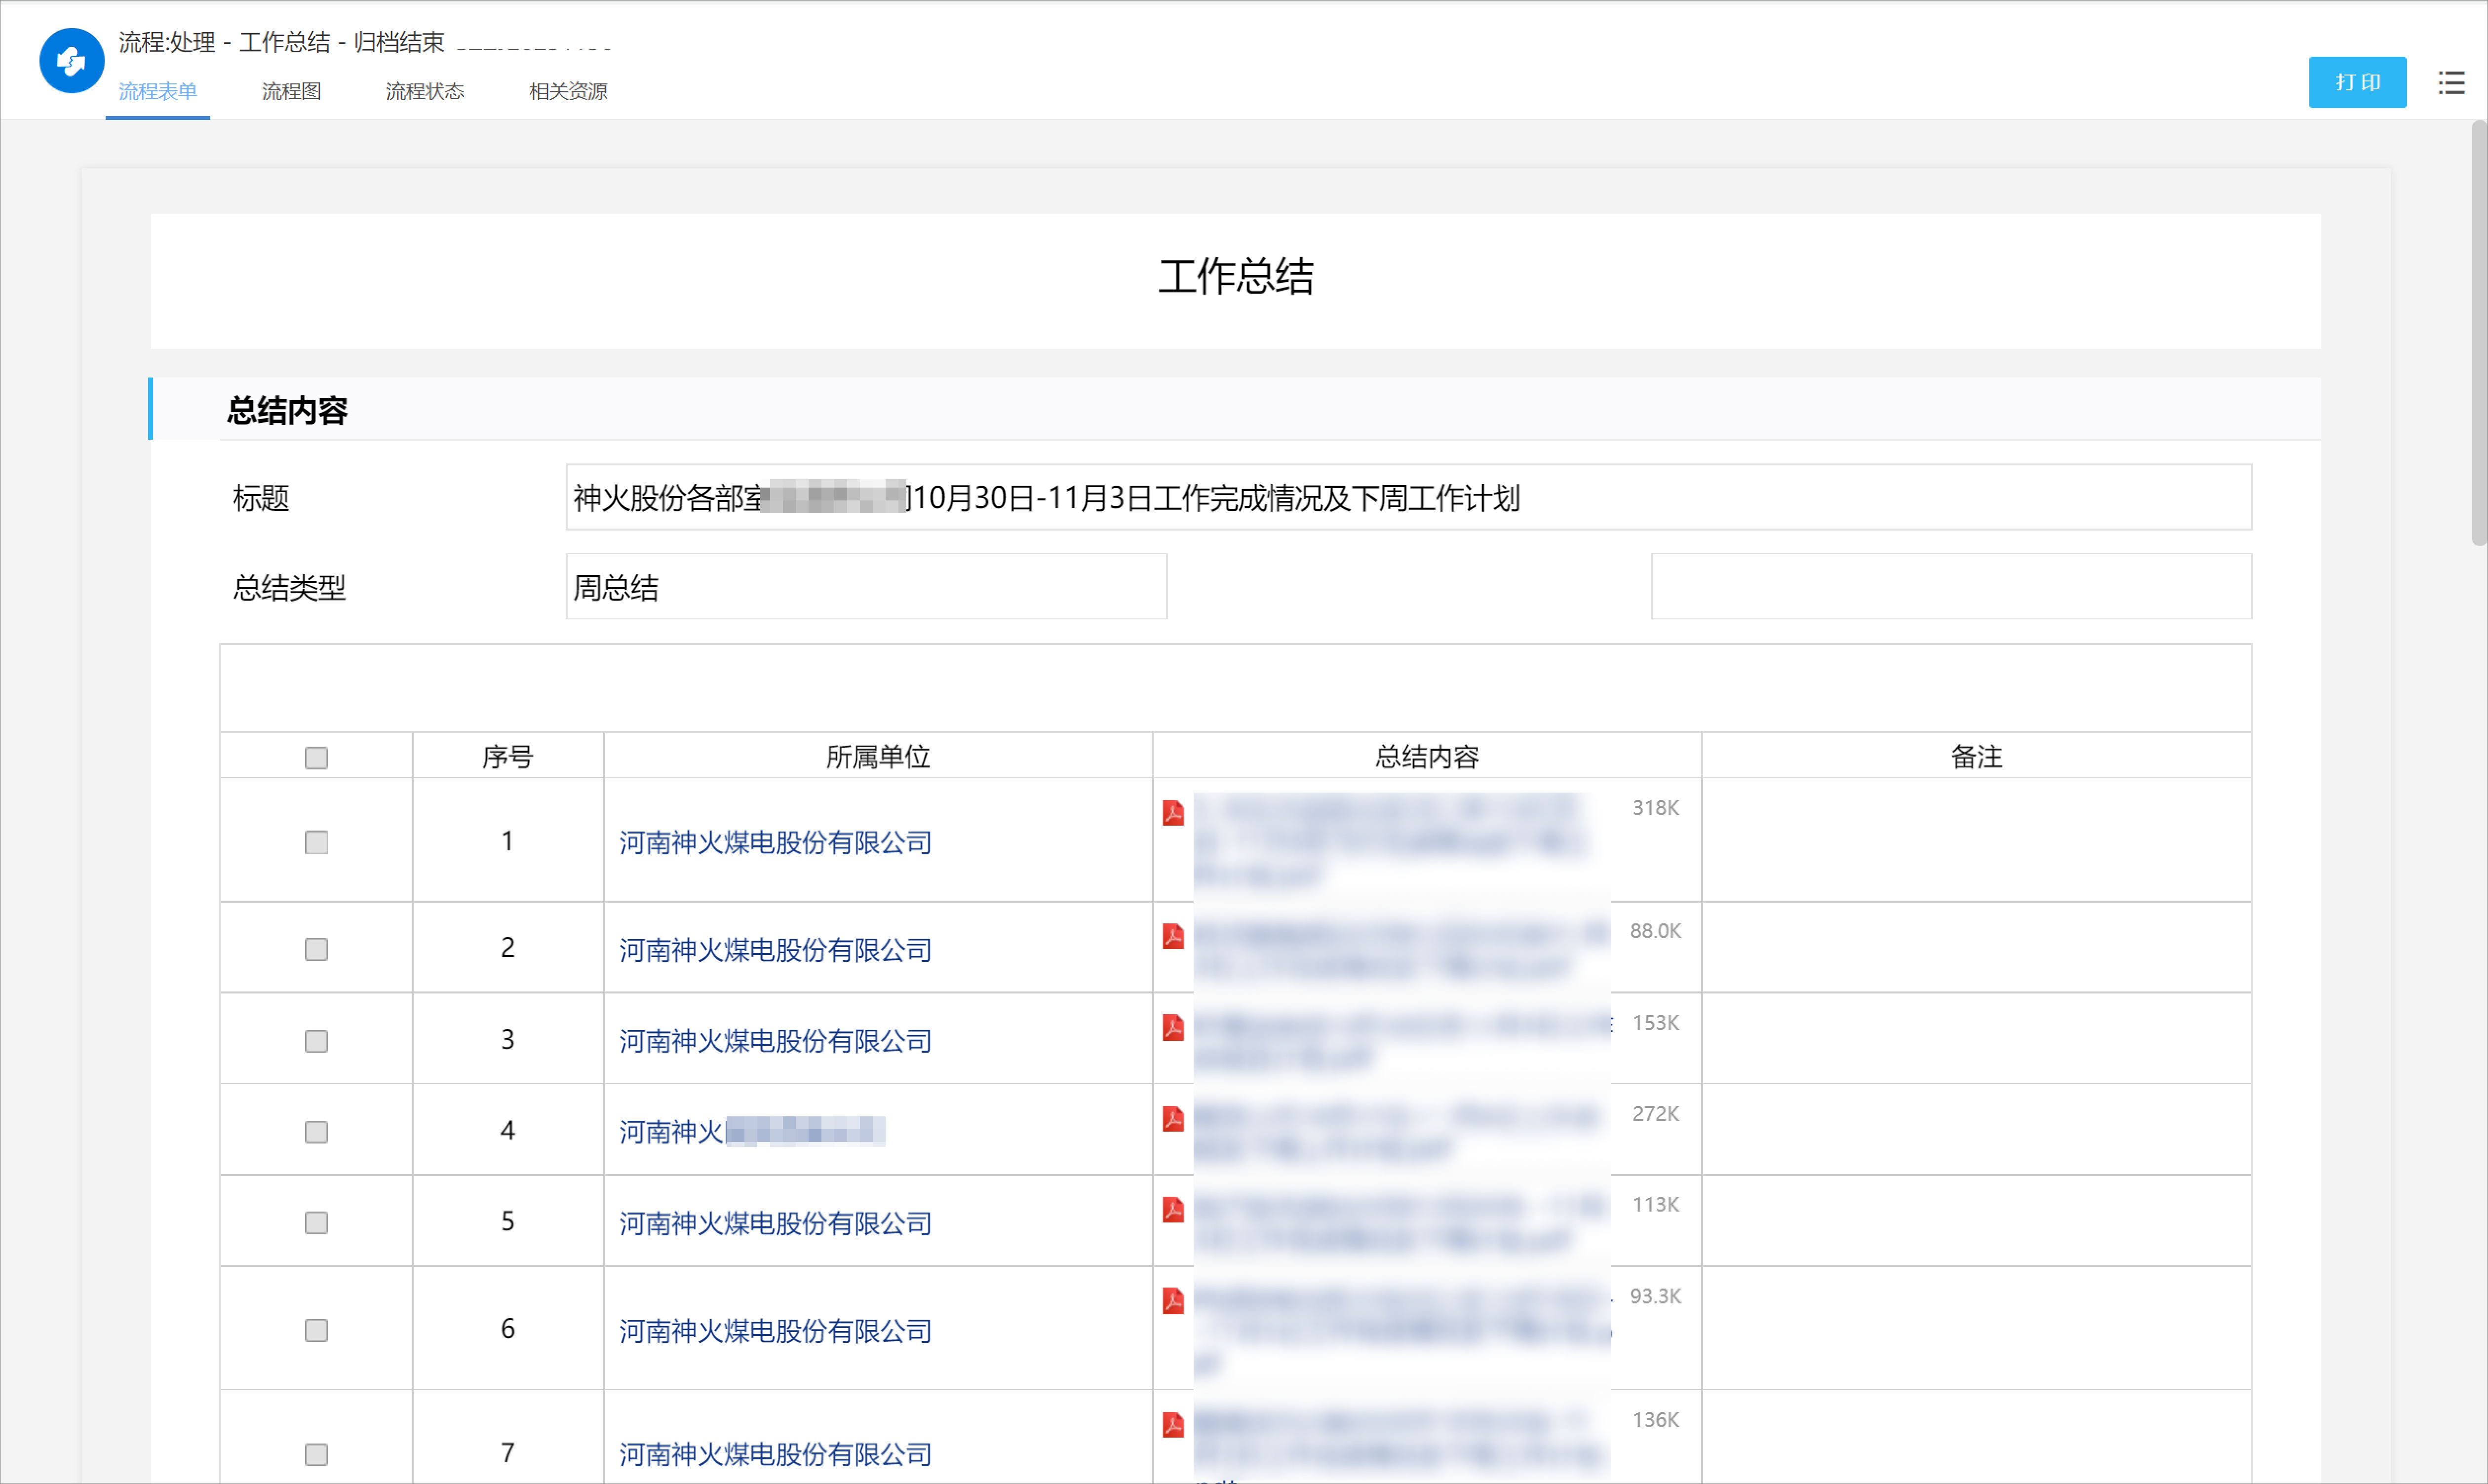The image size is (2488, 1484).
Task: Check the box for row 4
Action: 316,1132
